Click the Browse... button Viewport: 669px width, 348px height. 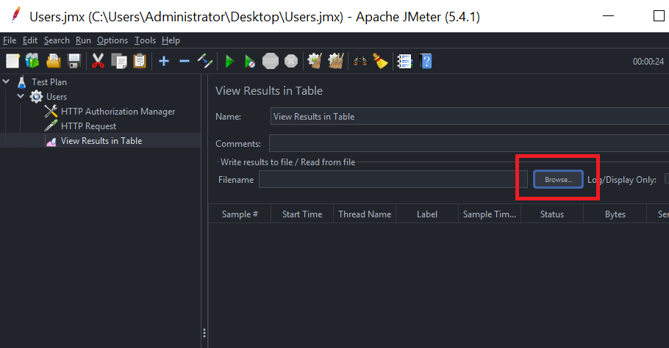tap(558, 179)
